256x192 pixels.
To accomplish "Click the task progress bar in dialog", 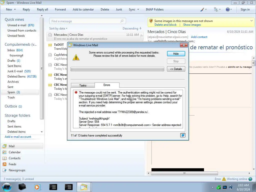I will tap(117, 69).
